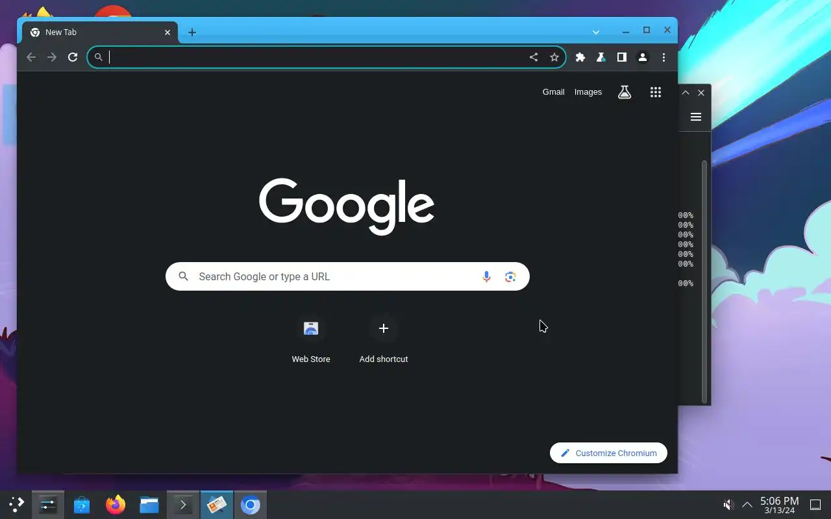Viewport: 831px width, 519px height.
Task: Toggle the muted volume tray icon
Action: coord(729,505)
